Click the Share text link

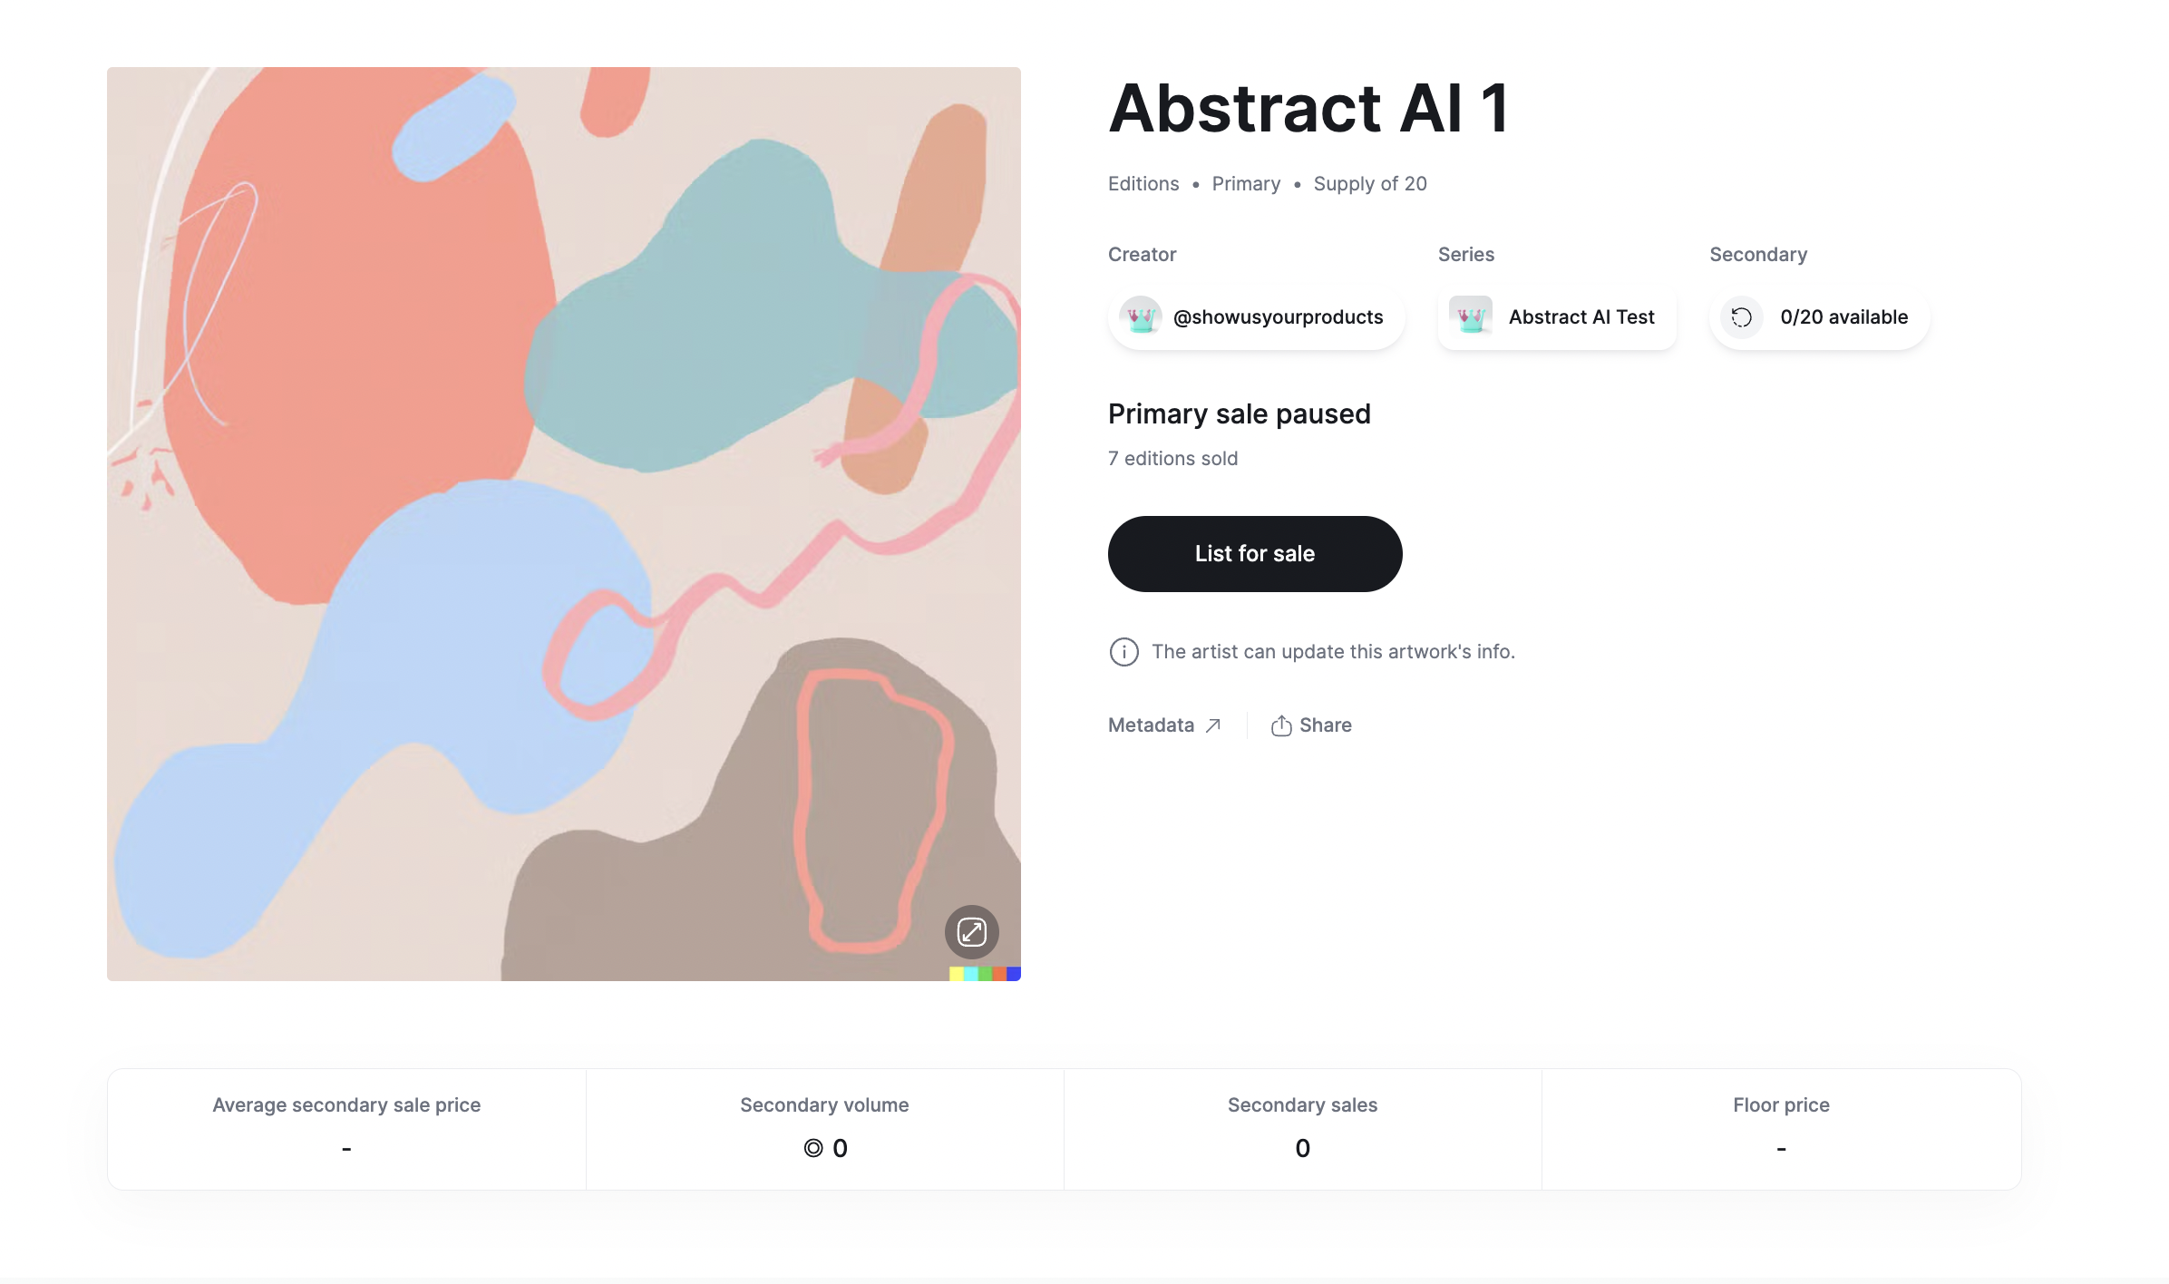[x=1325, y=725]
